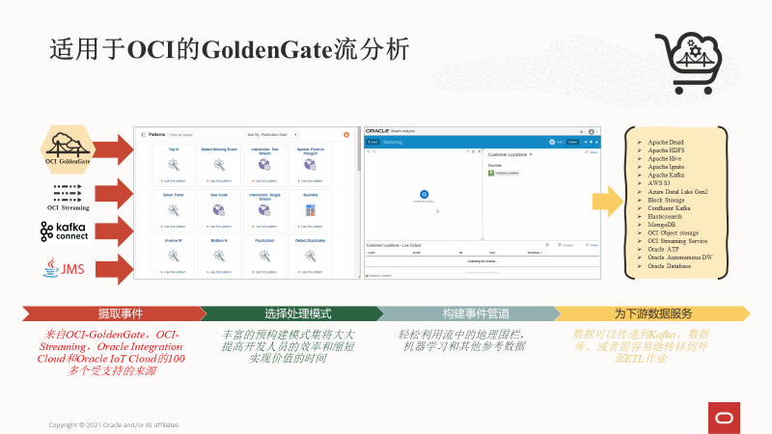This screenshot has height=434, width=772.
Task: Click the Listening for events status text
Action: pyautogui.click(x=482, y=261)
